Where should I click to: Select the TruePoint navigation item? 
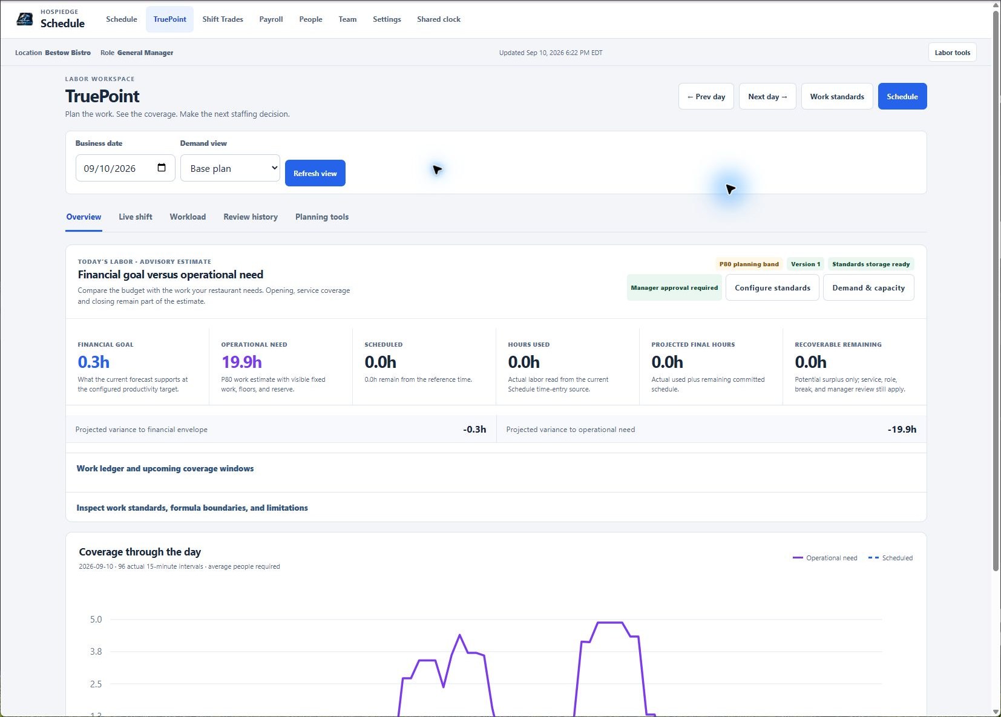click(170, 19)
